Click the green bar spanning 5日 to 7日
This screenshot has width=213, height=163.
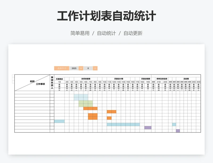(x=86, y=103)
